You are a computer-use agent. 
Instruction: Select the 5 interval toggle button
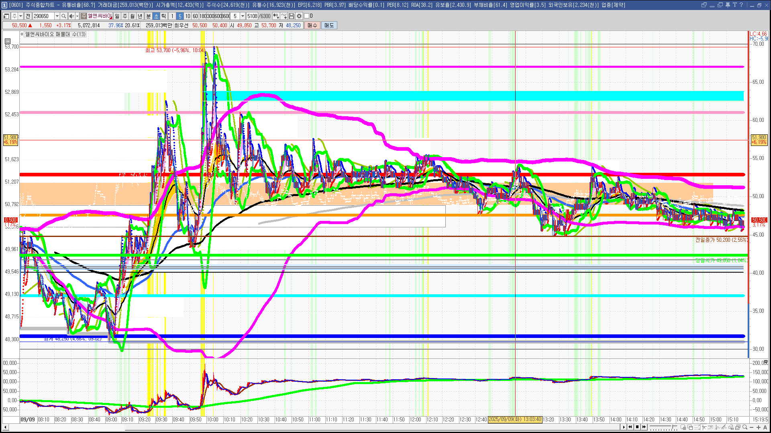click(x=180, y=16)
